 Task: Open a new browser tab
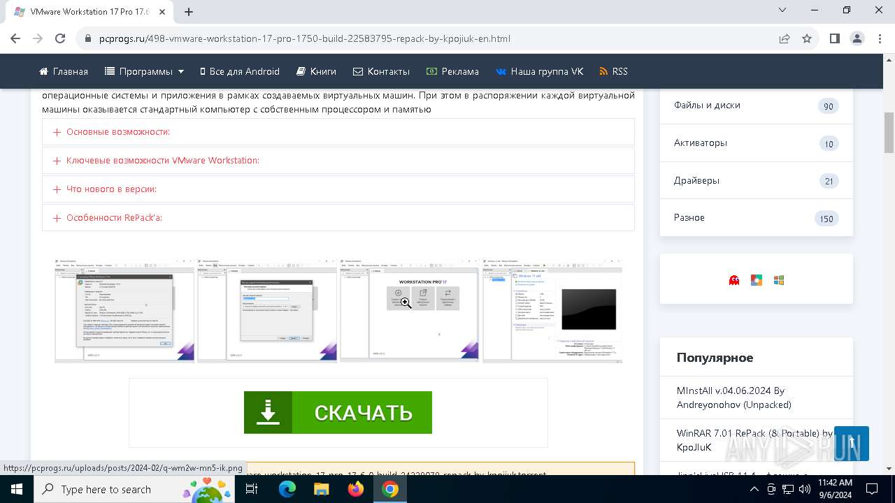189,11
